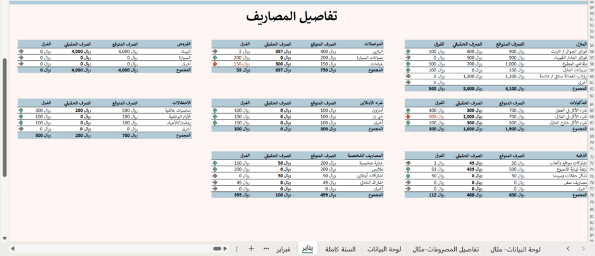Viewport: 595px width, 256px height.
Task: Click the gray arrow in فواتير الماء/الكهرباء row
Action: [409, 58]
